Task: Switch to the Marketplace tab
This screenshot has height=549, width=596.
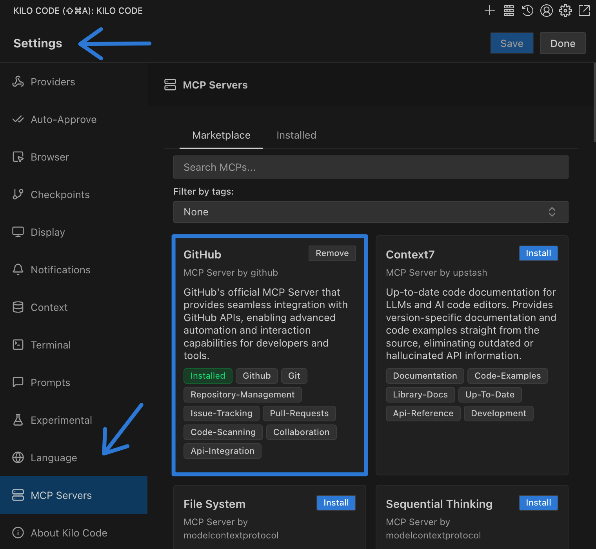Action: (x=221, y=135)
